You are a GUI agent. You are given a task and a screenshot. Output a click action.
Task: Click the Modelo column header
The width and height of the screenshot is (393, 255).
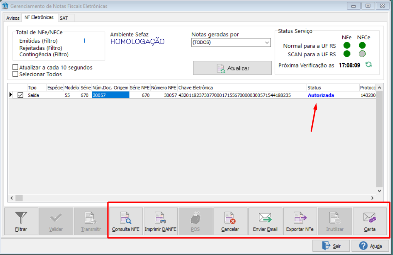pos(72,88)
